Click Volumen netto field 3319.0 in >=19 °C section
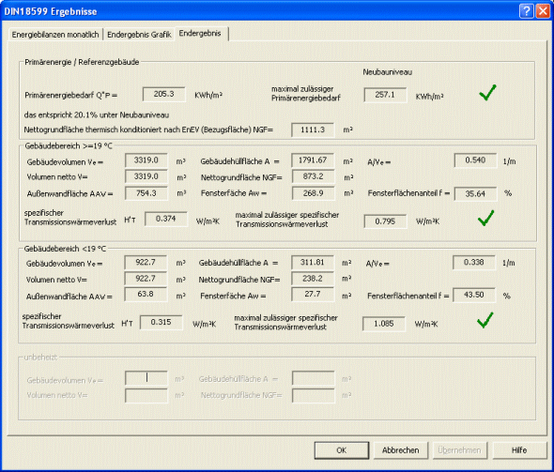554x472 pixels. (146, 176)
